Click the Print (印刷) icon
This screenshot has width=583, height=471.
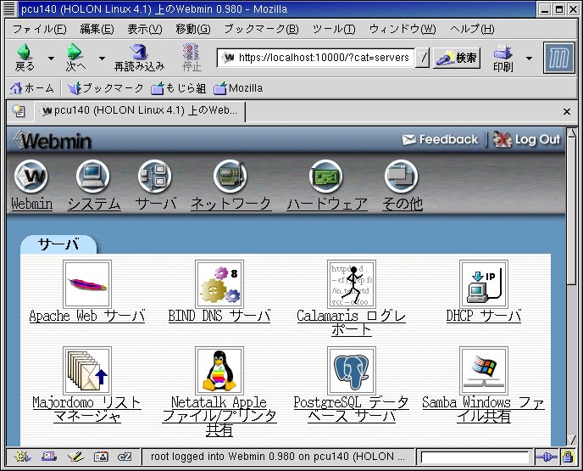(x=502, y=52)
